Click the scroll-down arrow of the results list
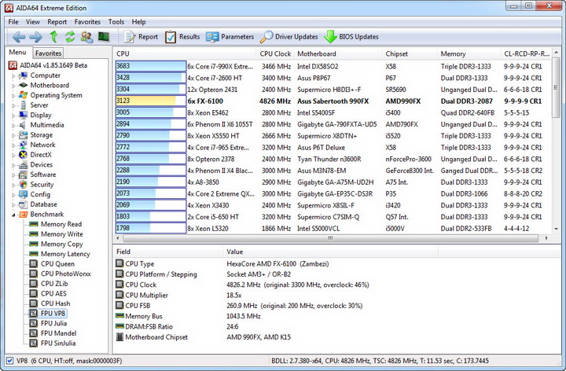This screenshot has height=371, width=566. coord(557,229)
